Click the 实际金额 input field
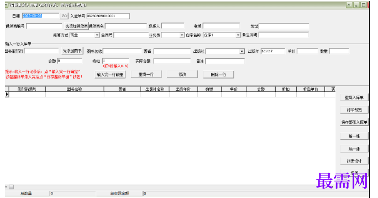 point(172,61)
